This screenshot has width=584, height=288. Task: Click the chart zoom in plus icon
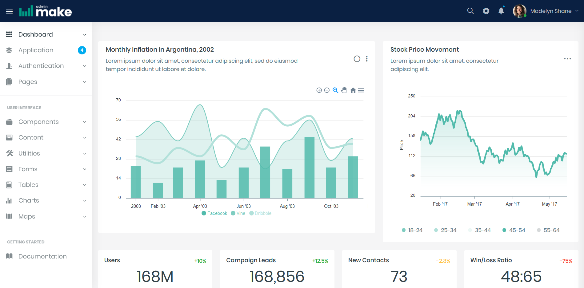pos(319,90)
